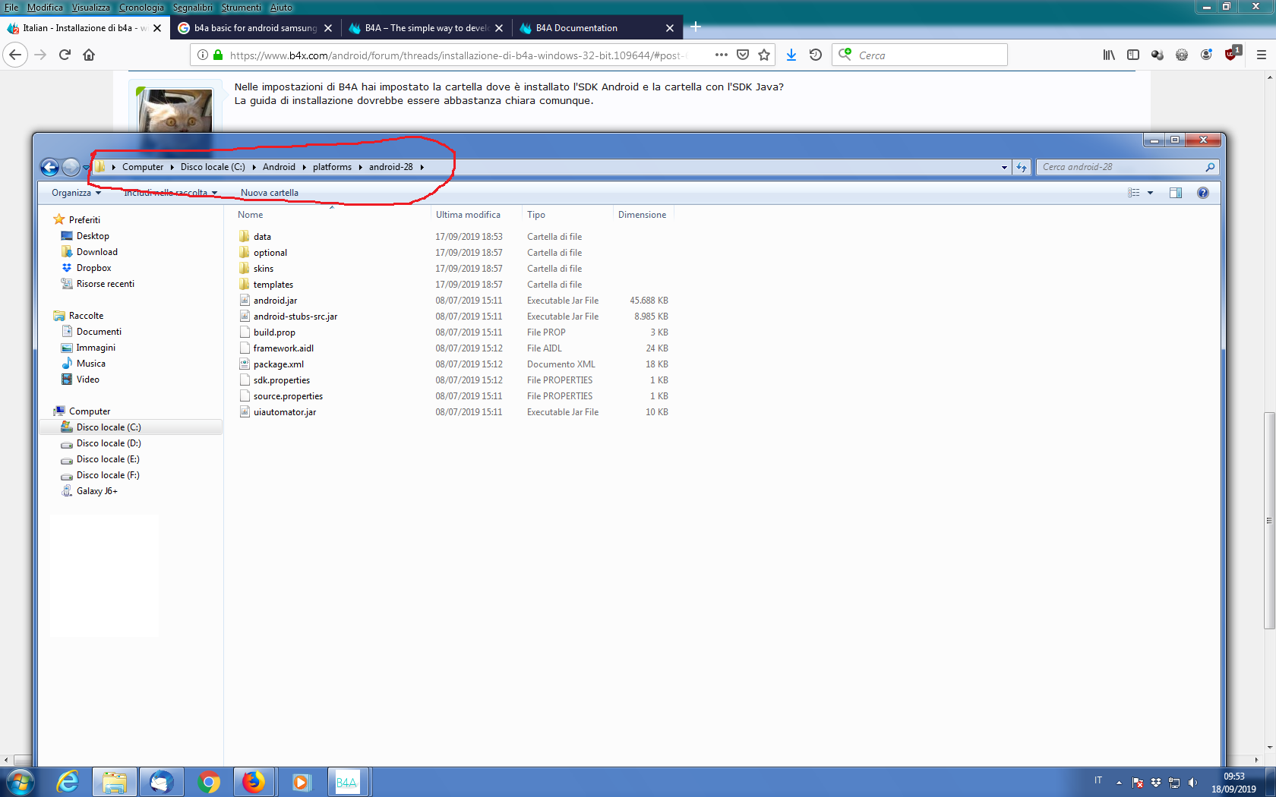Open the Firefox home page
Screen dimensions: 1276x797
[89, 55]
